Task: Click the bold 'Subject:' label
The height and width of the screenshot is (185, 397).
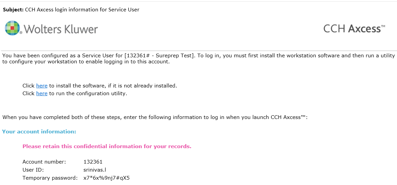Action: [13, 10]
